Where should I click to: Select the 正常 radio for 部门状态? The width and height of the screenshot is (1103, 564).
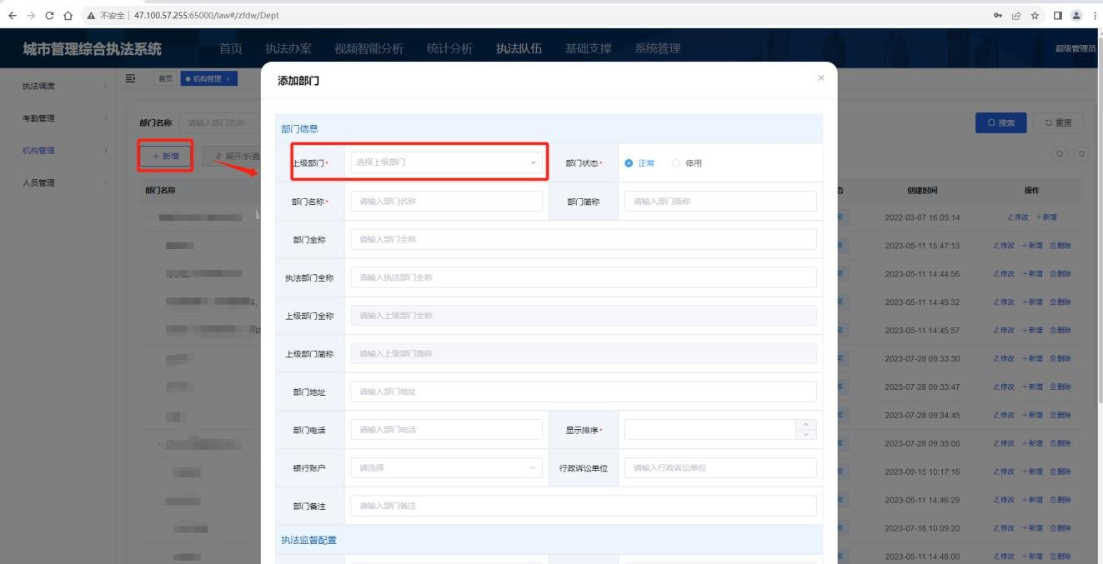click(x=629, y=163)
